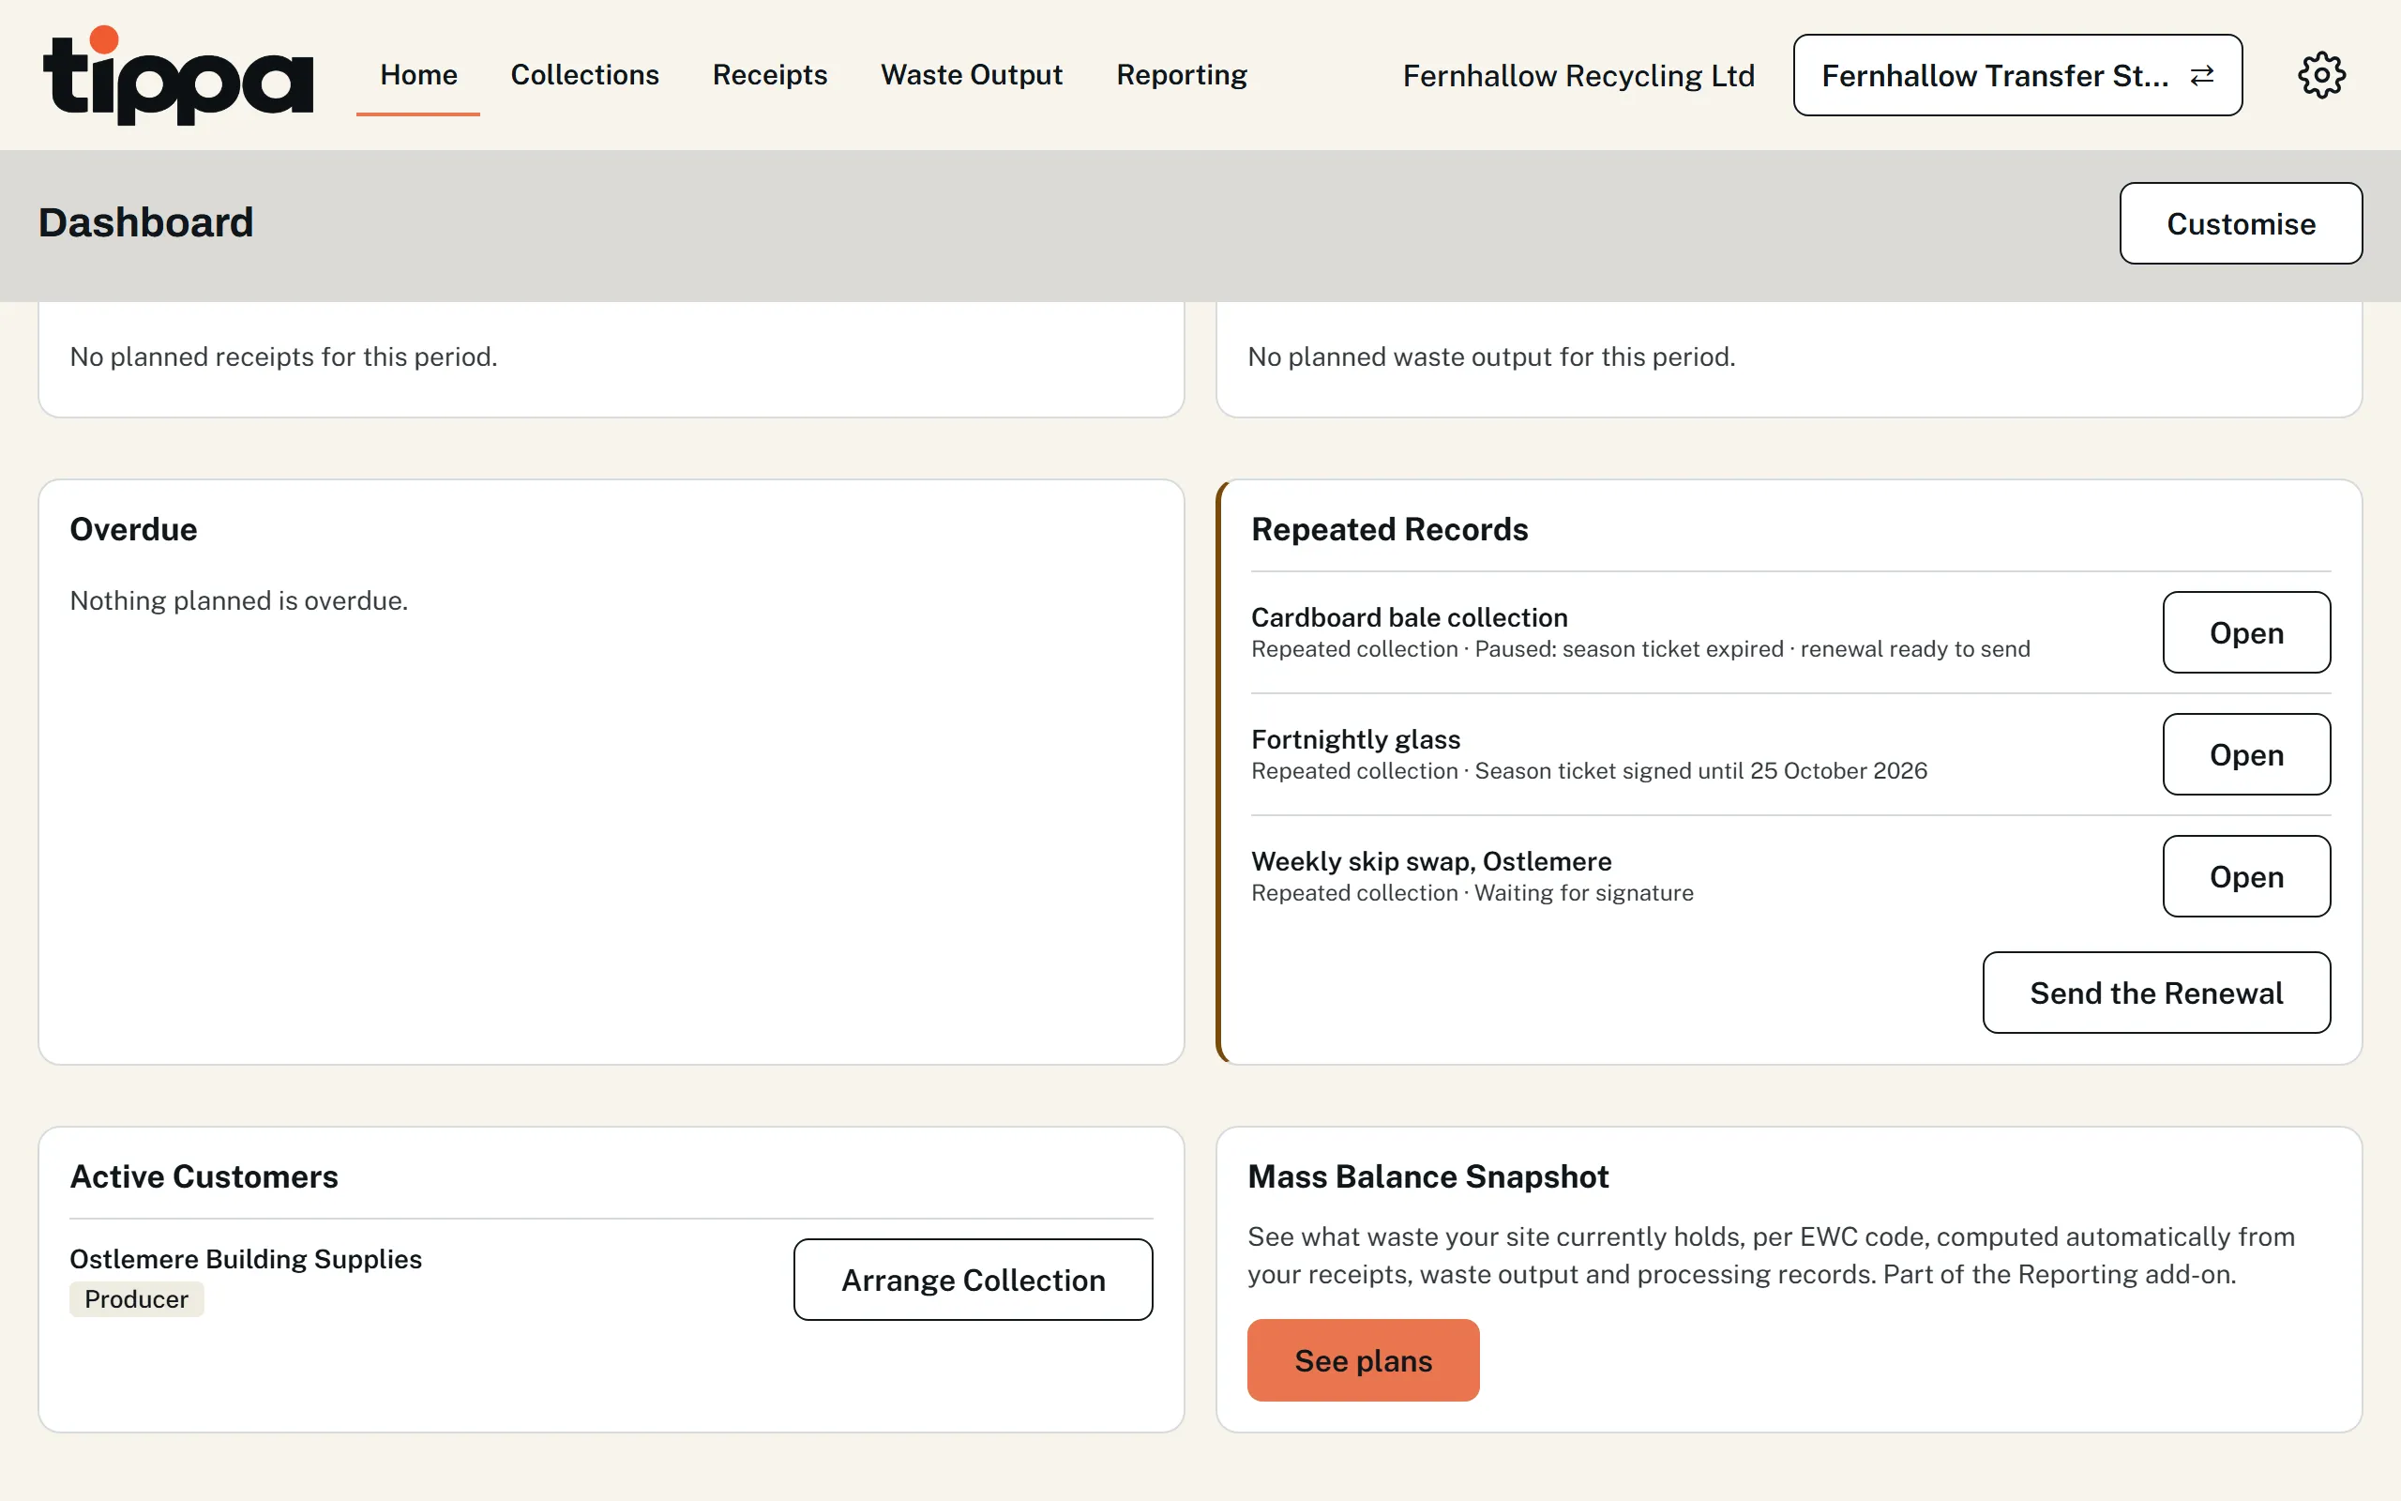Click the Customise button
Screen dimensions: 2401x1501
[2241, 223]
